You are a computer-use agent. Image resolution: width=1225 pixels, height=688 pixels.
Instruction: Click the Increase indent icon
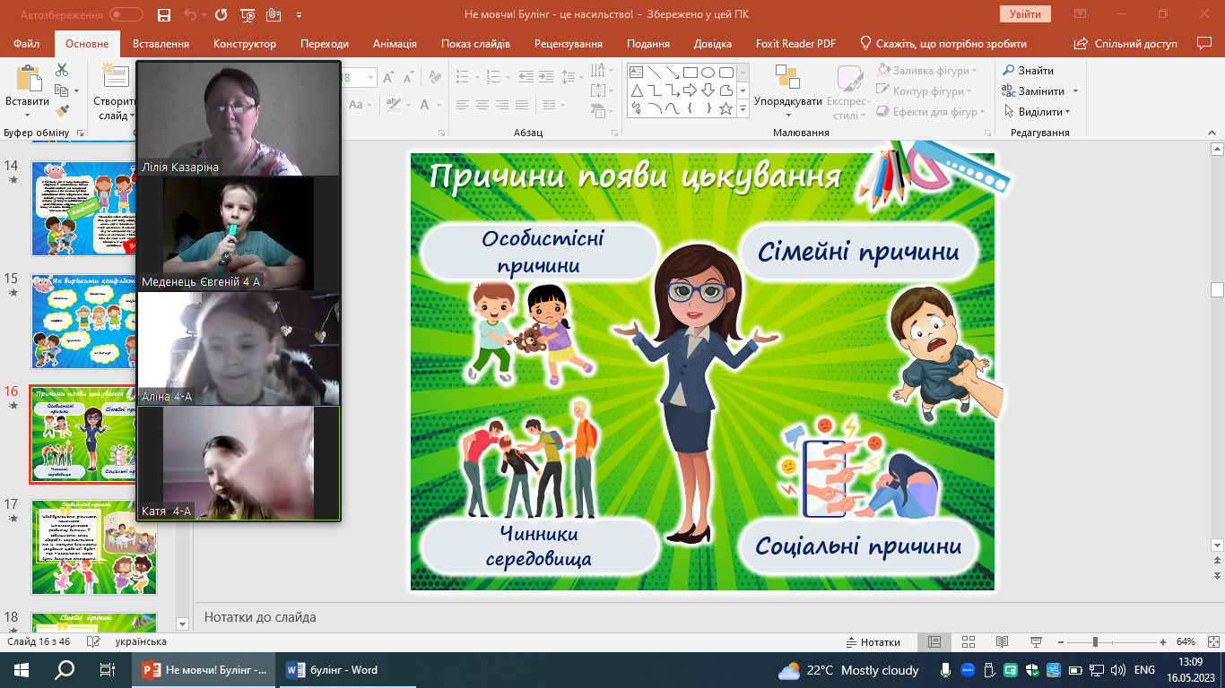tap(546, 78)
